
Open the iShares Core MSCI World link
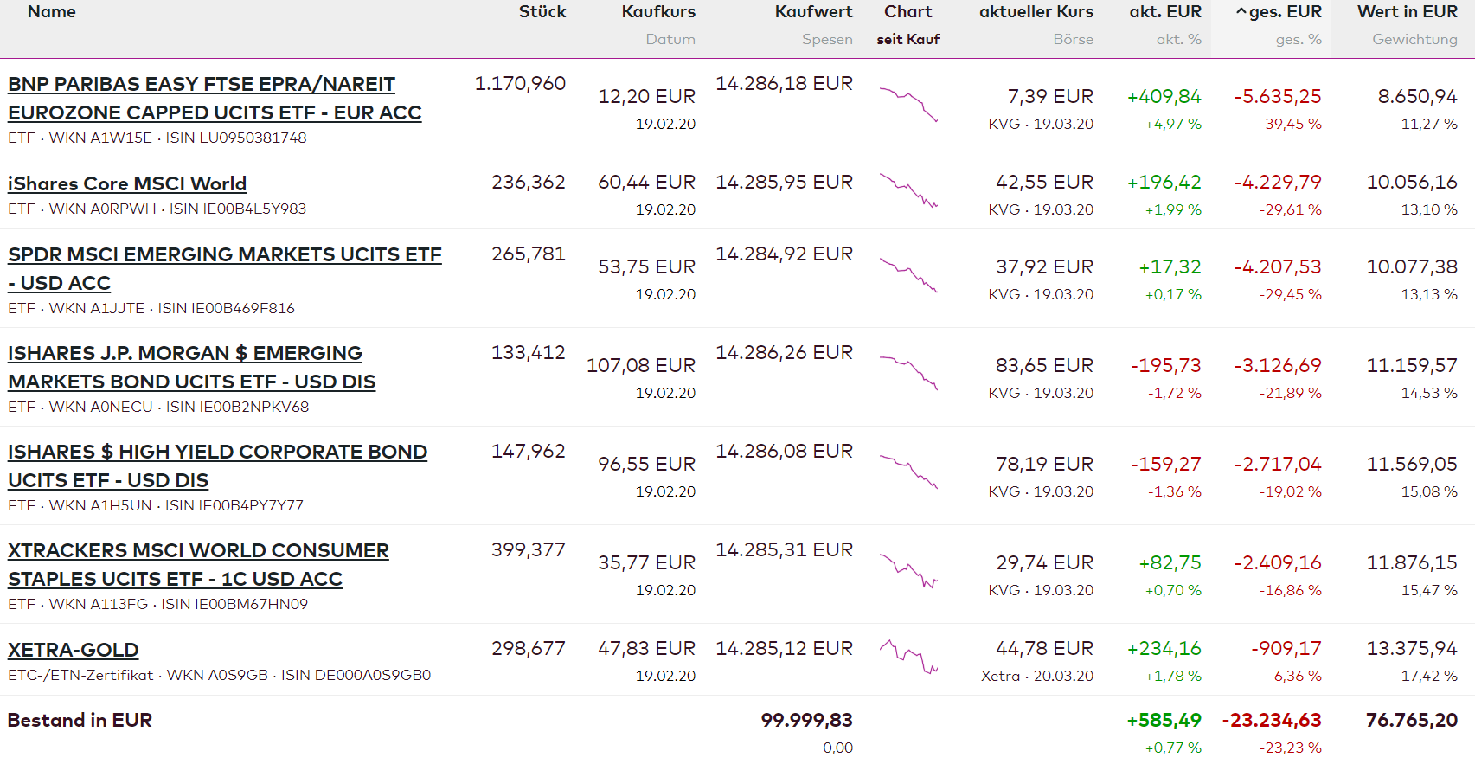coord(127,183)
